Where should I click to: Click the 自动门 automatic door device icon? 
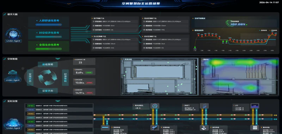point(204,106)
